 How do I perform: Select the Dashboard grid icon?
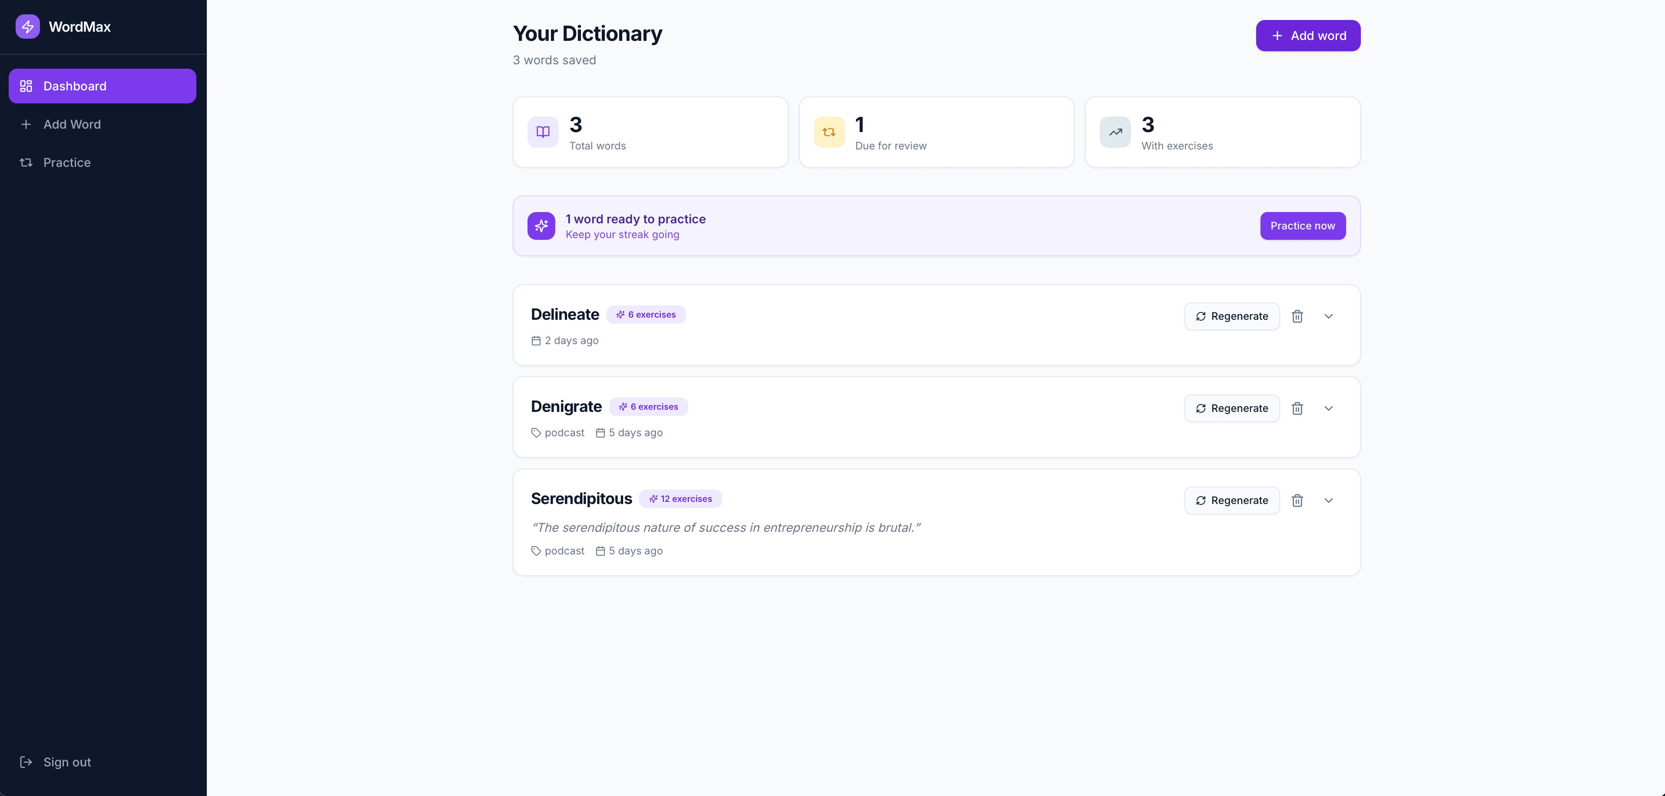26,85
